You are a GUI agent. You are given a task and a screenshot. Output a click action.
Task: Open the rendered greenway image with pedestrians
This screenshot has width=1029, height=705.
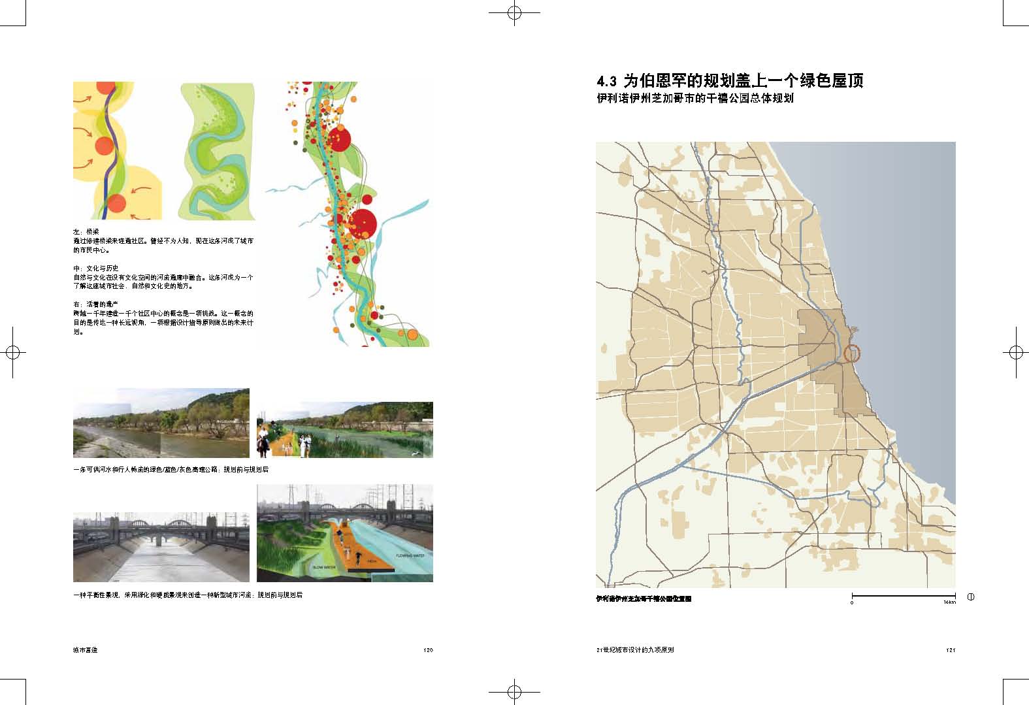[x=344, y=429]
